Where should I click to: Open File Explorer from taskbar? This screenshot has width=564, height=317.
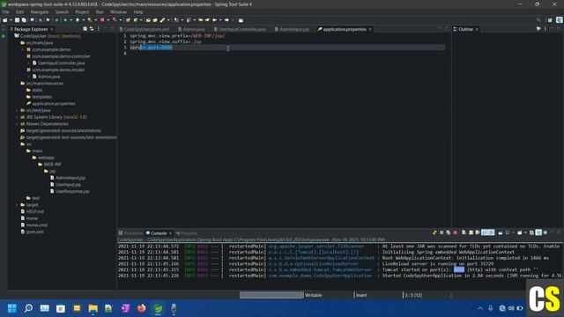[x=93, y=308]
